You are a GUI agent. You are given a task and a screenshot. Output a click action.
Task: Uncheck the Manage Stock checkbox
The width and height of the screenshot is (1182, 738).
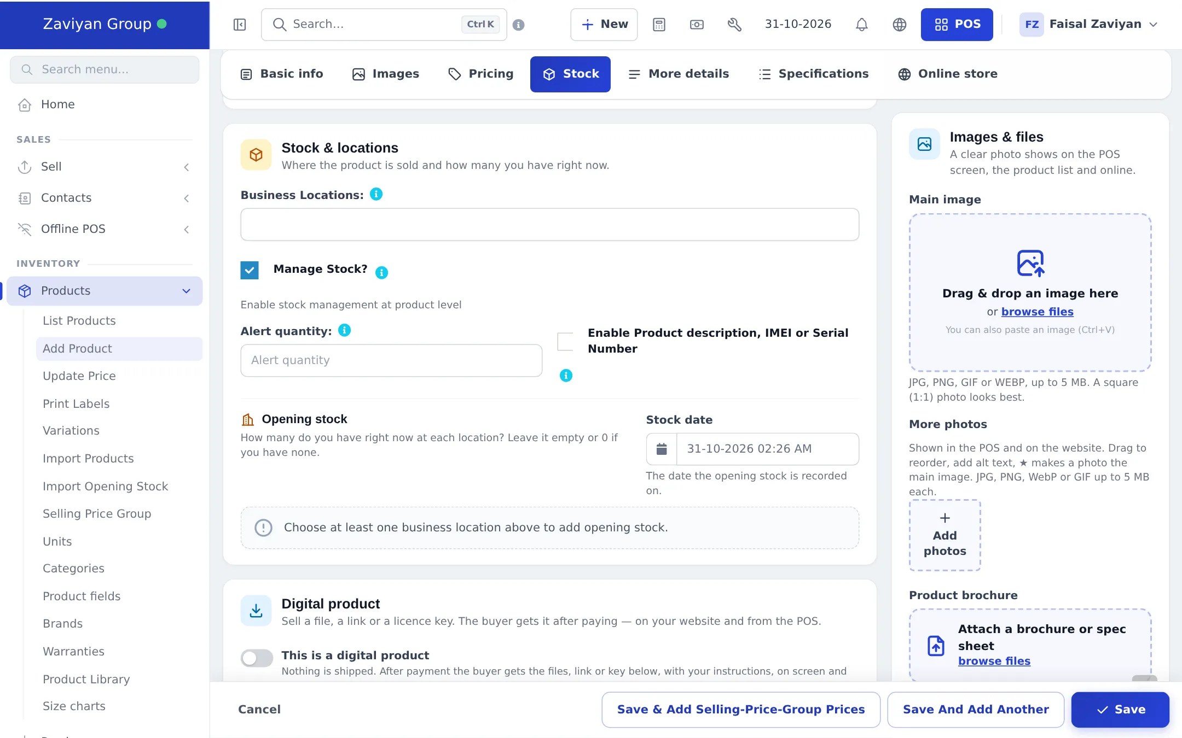(250, 270)
